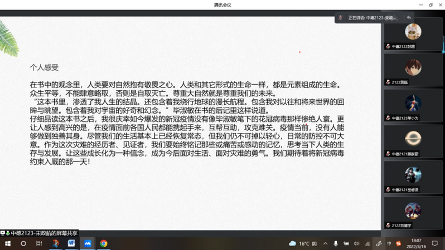Screen dimensions: 445x250
Task: Click the 个人感受 heading in the shared document
Action: [x=44, y=67]
